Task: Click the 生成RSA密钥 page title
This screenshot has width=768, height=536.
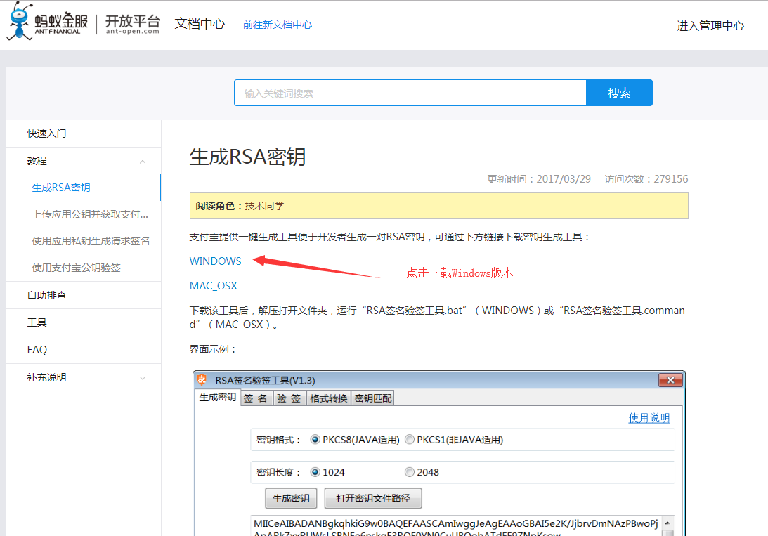Action: 248,157
